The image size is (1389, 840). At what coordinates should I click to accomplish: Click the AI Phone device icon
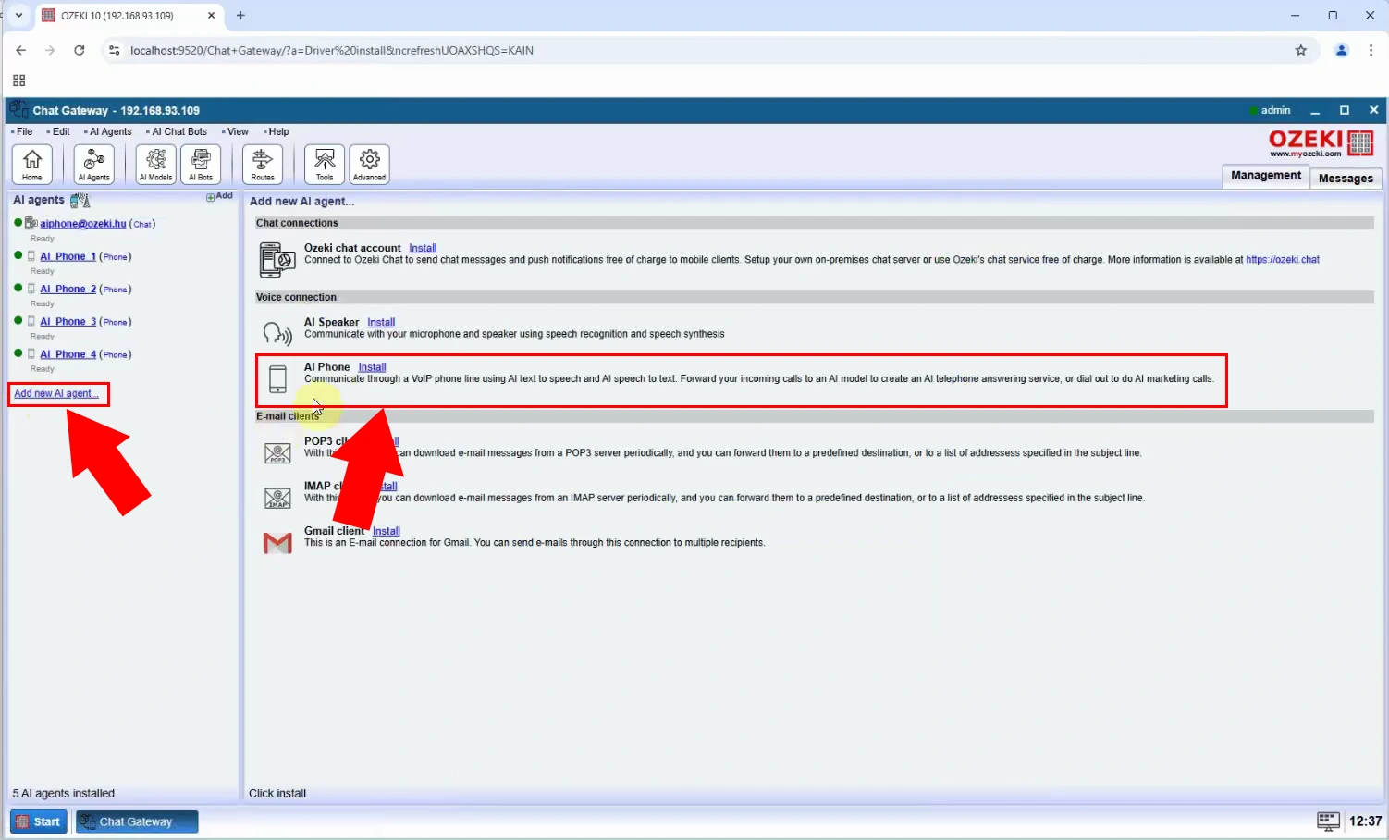point(277,379)
